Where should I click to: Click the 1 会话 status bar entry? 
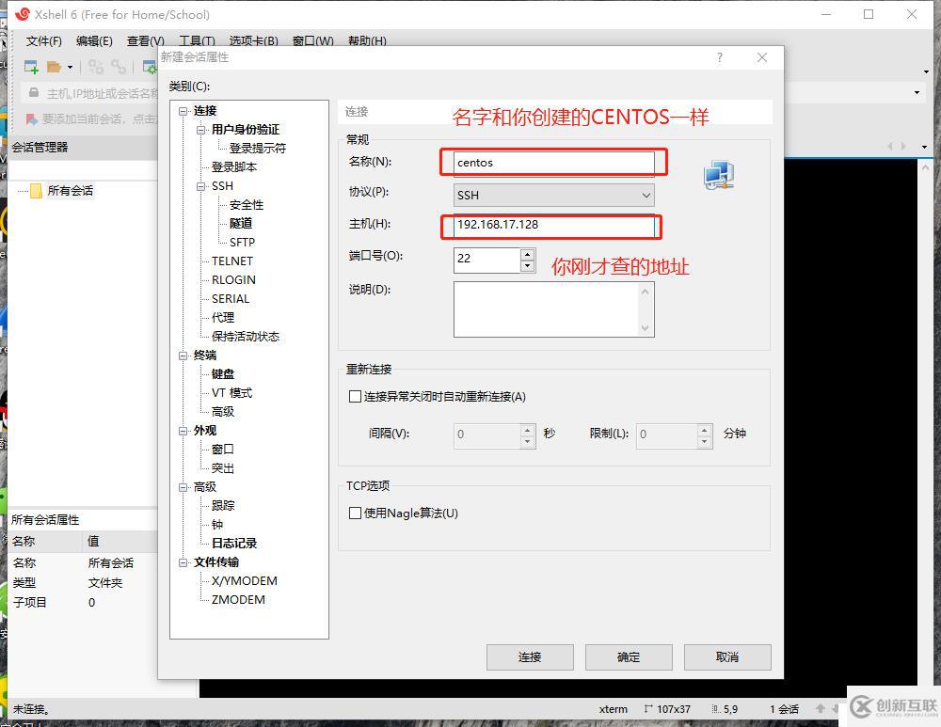[785, 709]
